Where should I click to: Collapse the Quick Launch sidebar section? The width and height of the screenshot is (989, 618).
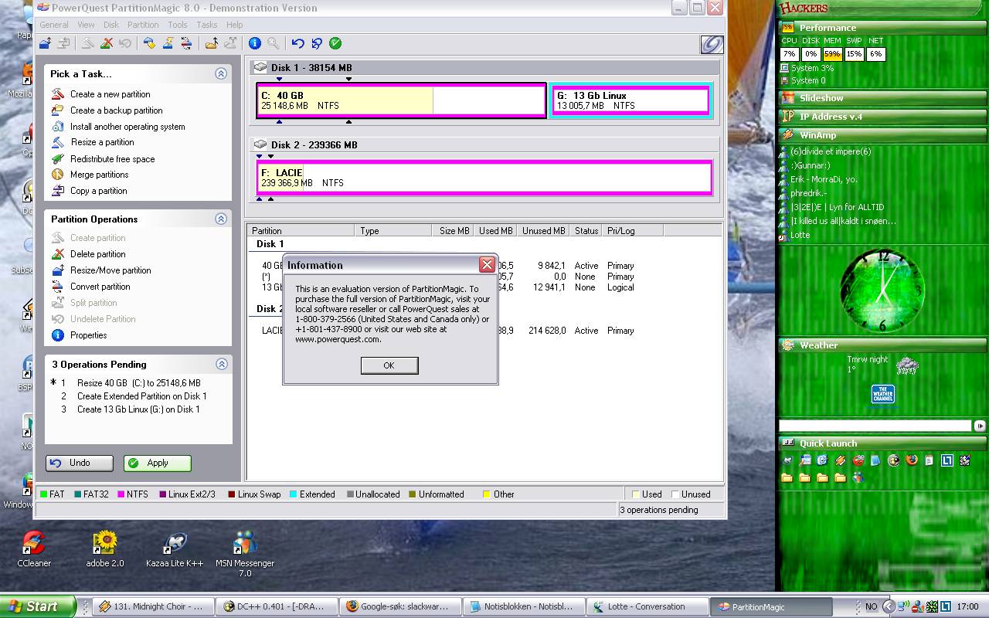tap(882, 443)
